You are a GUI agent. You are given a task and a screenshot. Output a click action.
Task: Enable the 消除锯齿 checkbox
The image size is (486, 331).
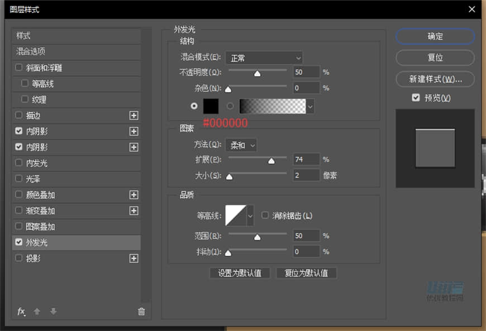point(265,214)
